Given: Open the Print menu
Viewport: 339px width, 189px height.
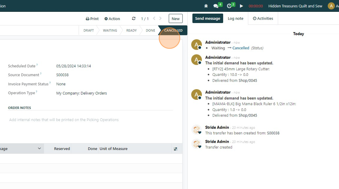Looking at the screenshot, I should point(92,19).
